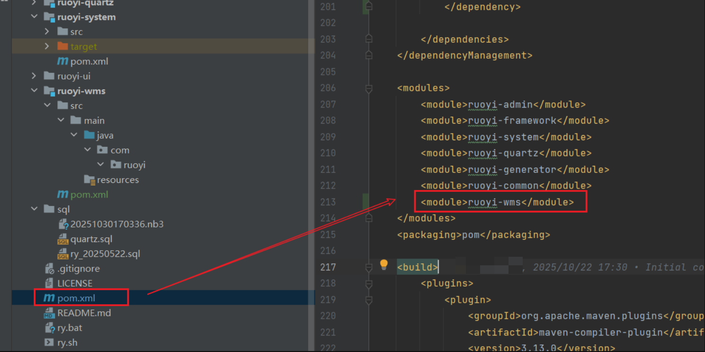This screenshot has width=705, height=352.
Task: Open the .gitignore file icon
Action: pos(50,269)
